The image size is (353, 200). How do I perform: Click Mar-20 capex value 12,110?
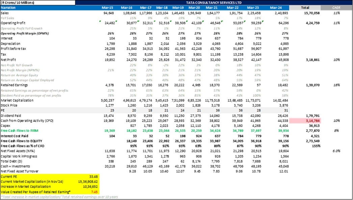[197, 126]
